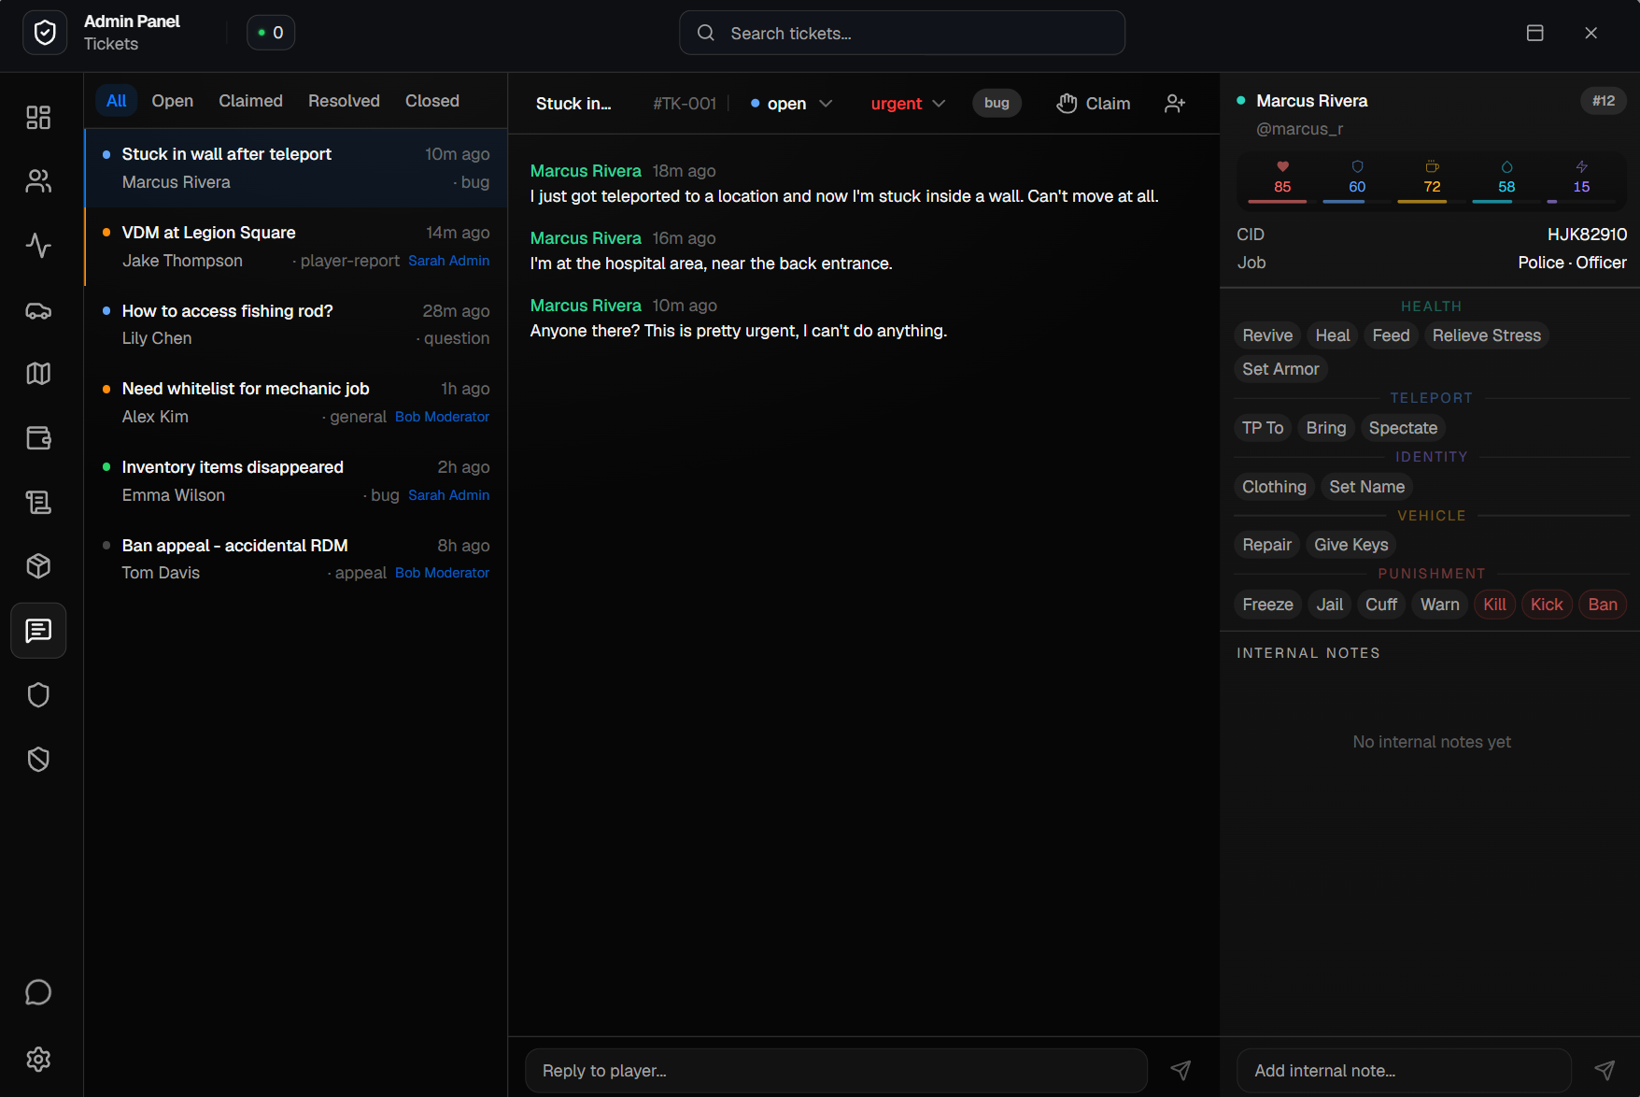This screenshot has width=1640, height=1097.
Task: Select the Resolved tab
Action: pos(344,101)
